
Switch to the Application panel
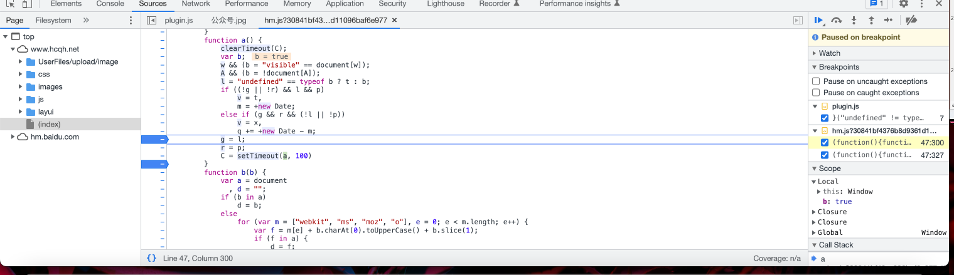coord(345,4)
